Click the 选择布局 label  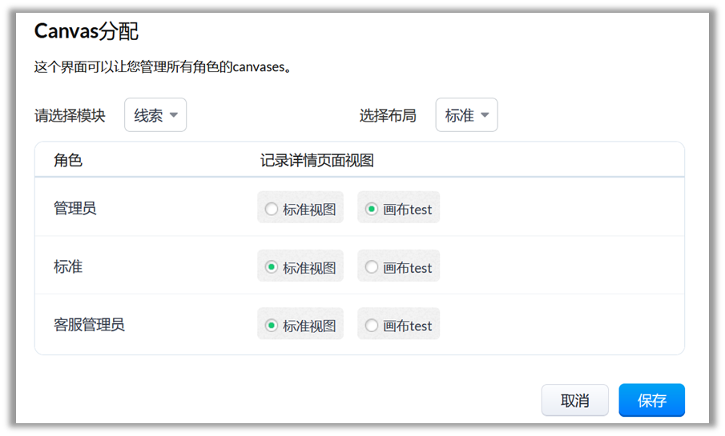click(388, 115)
